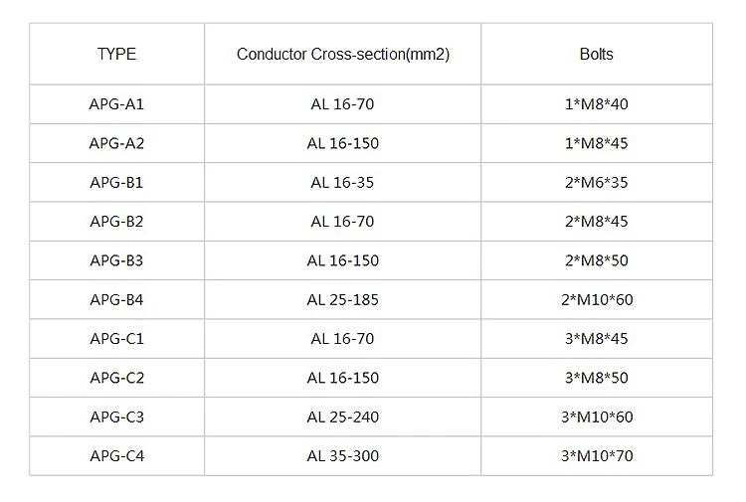Click the AL 35-300 conductor cell
This screenshot has height=502, width=746.
[x=343, y=456]
